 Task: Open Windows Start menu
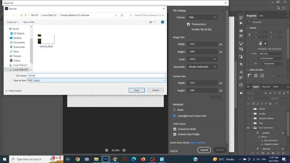[x=5, y=159]
